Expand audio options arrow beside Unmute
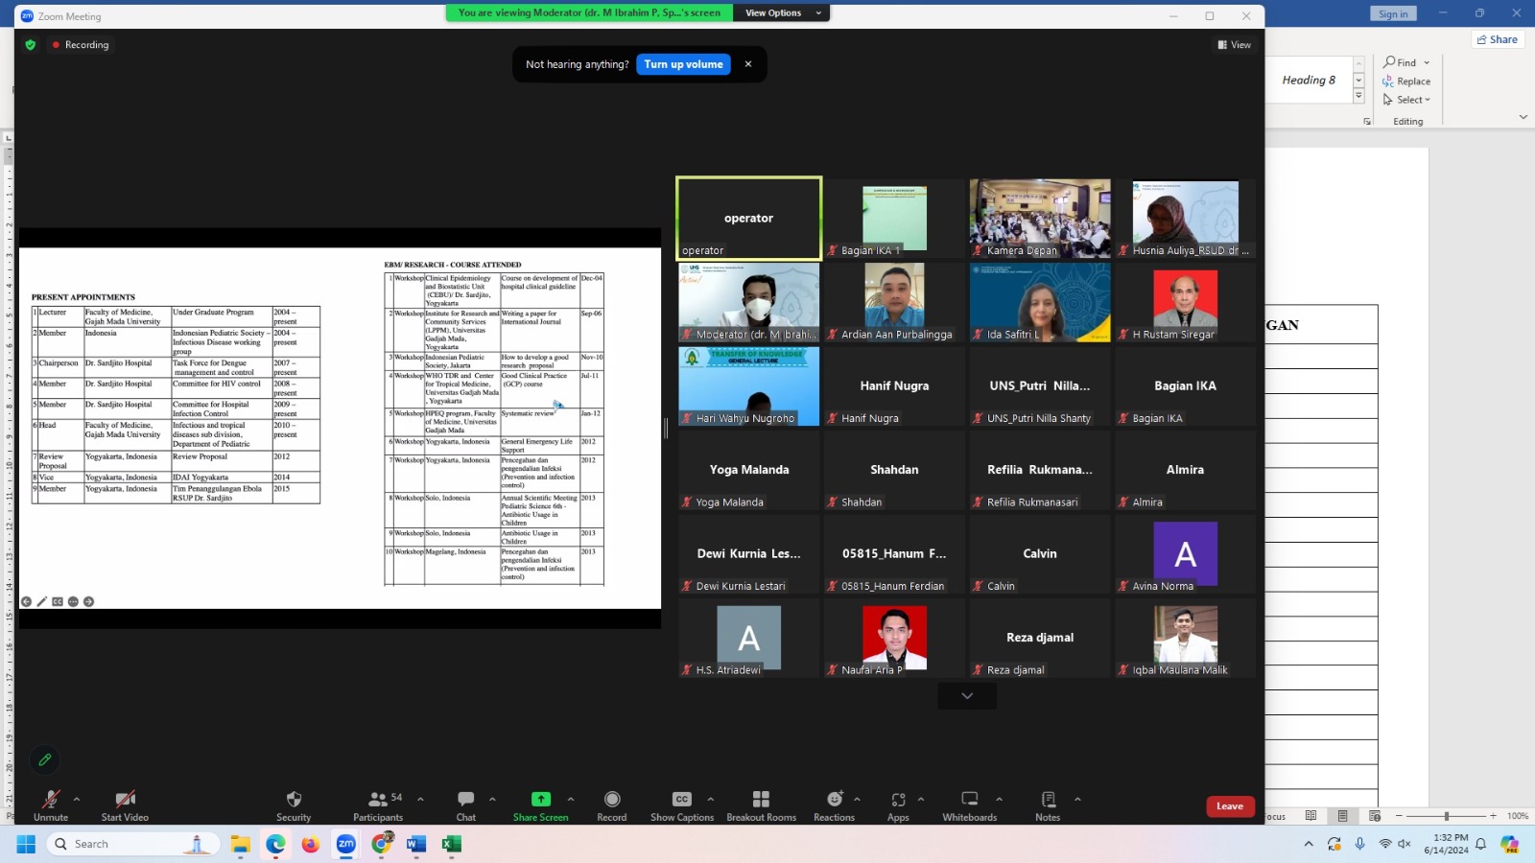Viewport: 1535px width, 863px height. (77, 799)
